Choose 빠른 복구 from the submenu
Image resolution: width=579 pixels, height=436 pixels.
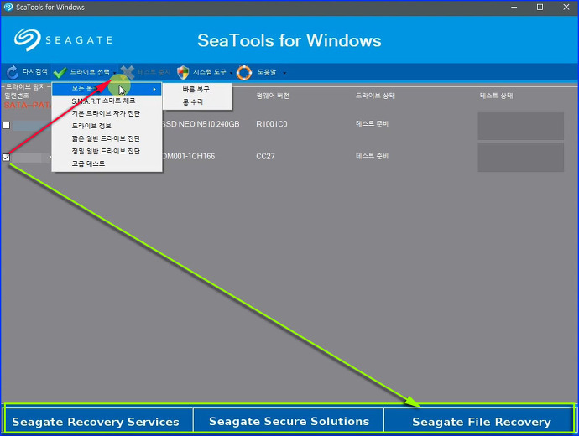(196, 89)
